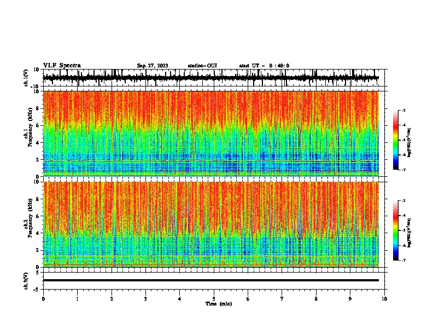Screen dimensions: 433x335
Task: Click the "9" tick on the time axis
Action: point(350,299)
